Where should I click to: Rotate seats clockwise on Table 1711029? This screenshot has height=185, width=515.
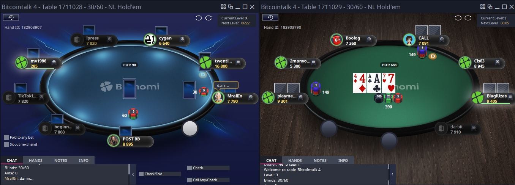468,18
